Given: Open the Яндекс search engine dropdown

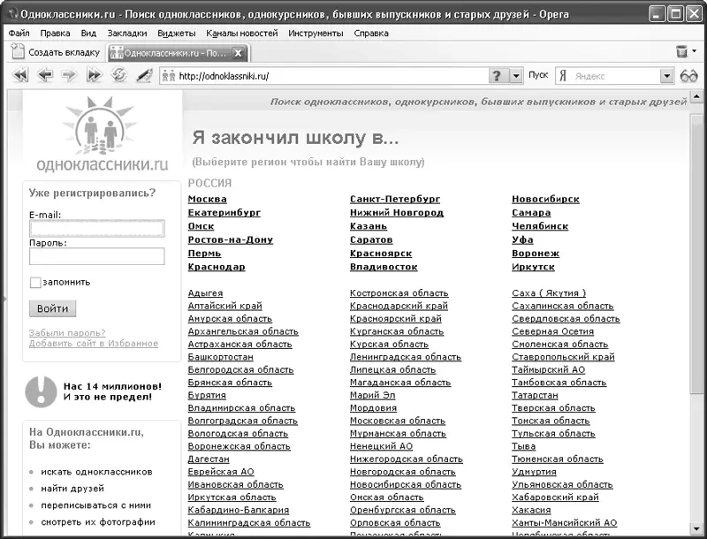Looking at the screenshot, I should pyautogui.click(x=667, y=76).
